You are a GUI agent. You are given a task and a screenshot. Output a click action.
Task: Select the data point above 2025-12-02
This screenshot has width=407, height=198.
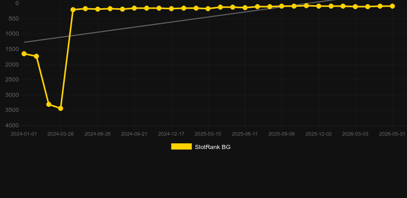click(x=318, y=6)
